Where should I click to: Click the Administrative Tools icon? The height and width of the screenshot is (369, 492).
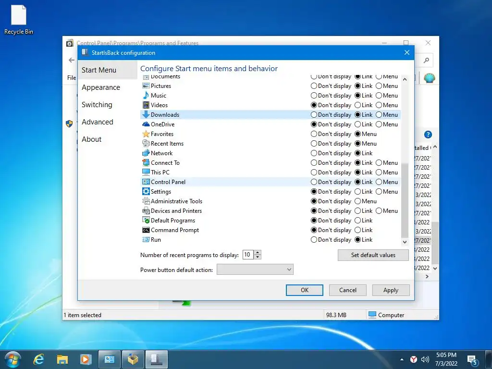[x=146, y=201]
